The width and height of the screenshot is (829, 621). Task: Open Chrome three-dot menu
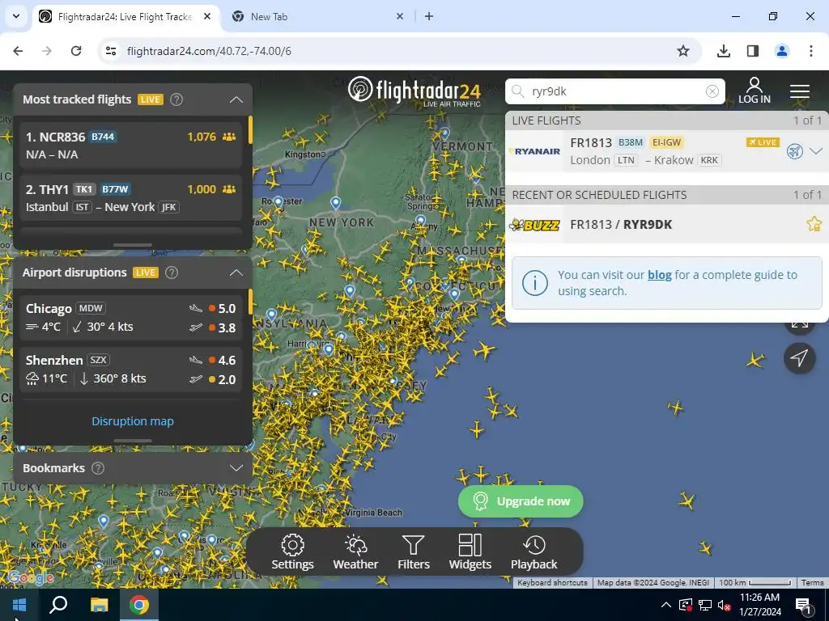(811, 51)
